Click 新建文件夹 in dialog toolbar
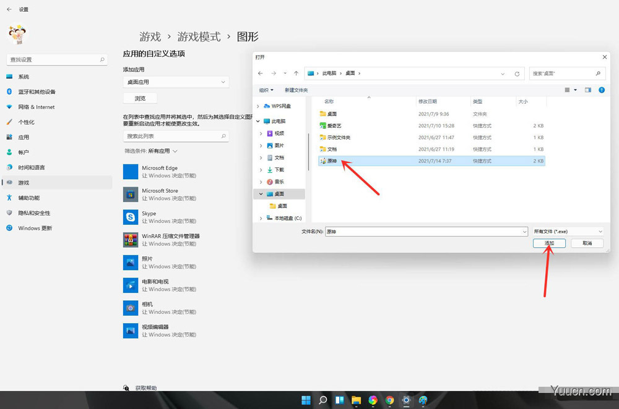This screenshot has height=409, width=619. coord(296,90)
